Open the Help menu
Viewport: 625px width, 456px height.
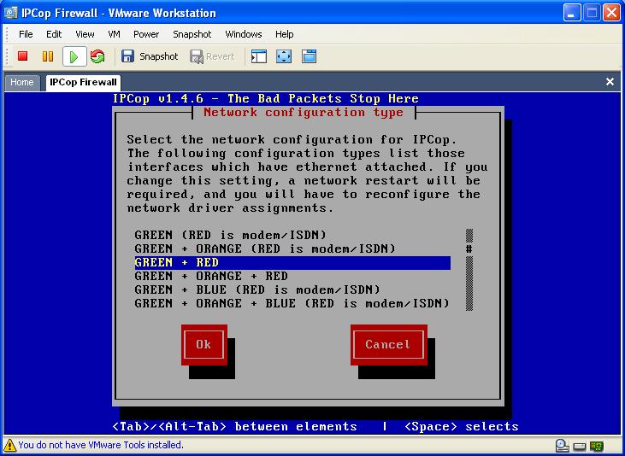click(284, 34)
